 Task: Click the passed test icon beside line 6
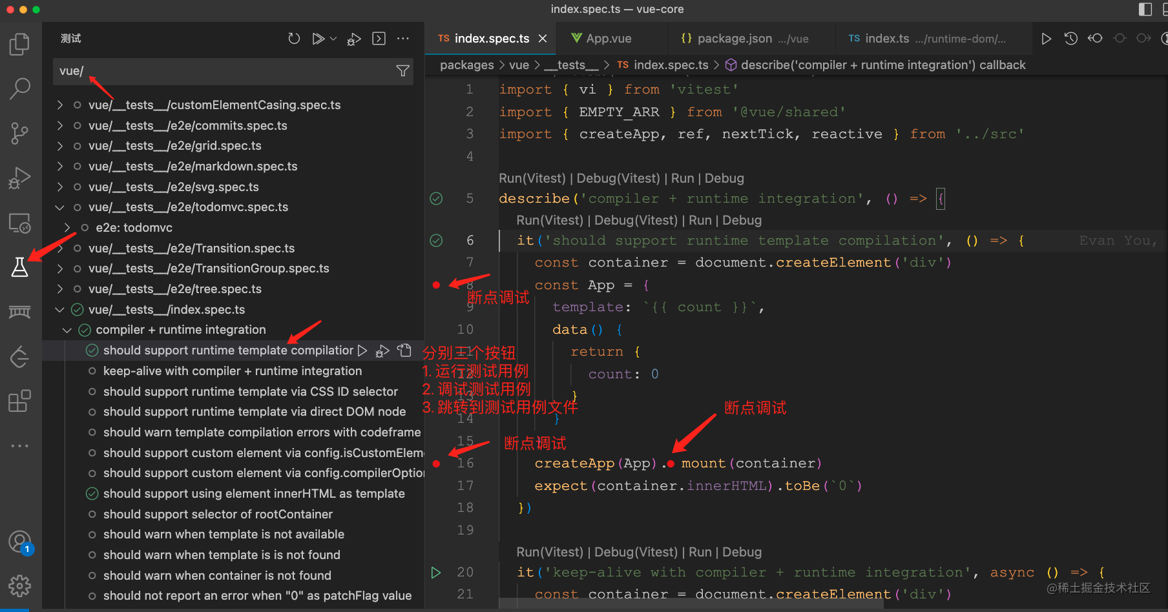(x=437, y=241)
